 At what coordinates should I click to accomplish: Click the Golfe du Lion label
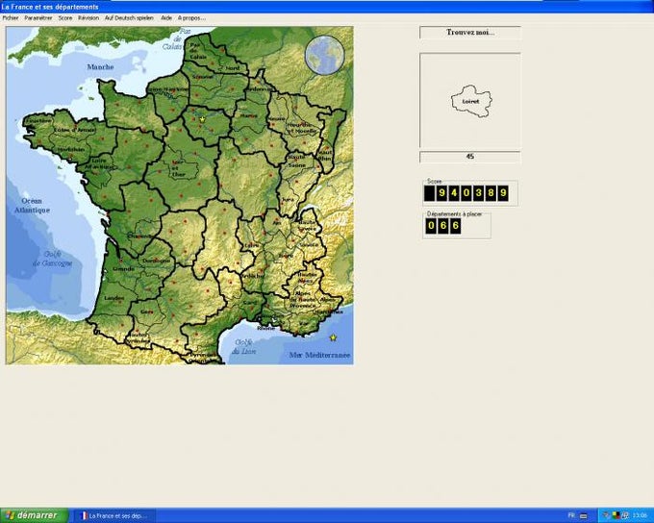tap(243, 346)
